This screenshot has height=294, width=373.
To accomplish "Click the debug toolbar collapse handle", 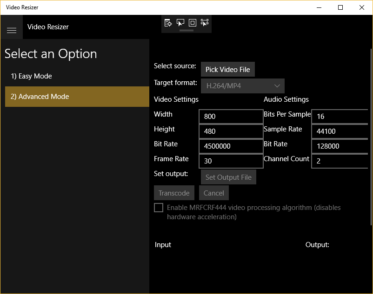I will [x=186, y=30].
